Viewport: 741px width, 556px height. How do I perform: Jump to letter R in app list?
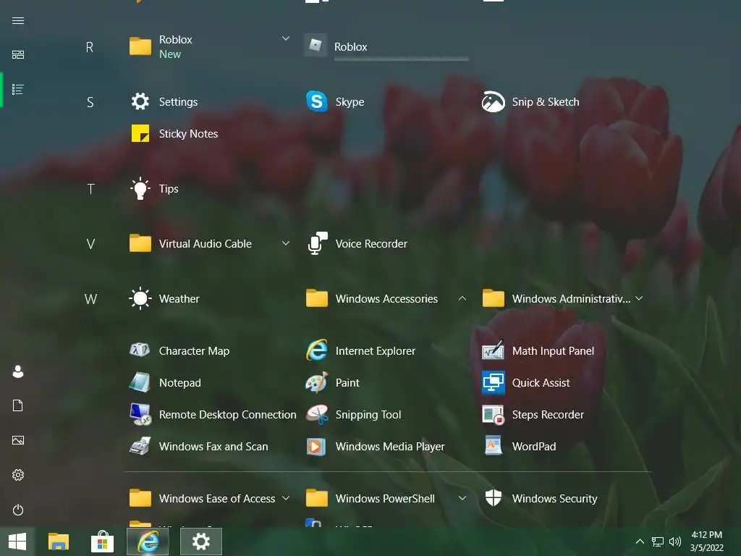tap(90, 47)
